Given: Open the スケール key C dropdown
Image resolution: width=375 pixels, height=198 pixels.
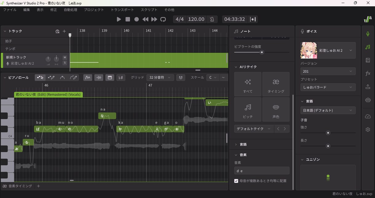Looking at the screenshot, I should [x=213, y=78].
